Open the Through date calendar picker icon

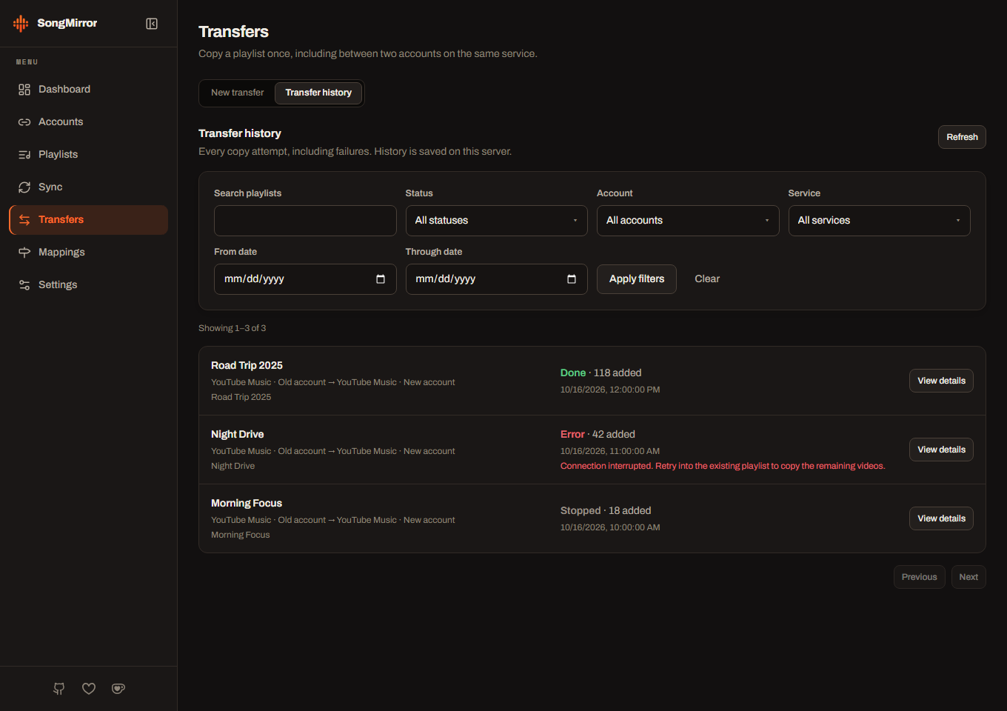point(572,279)
